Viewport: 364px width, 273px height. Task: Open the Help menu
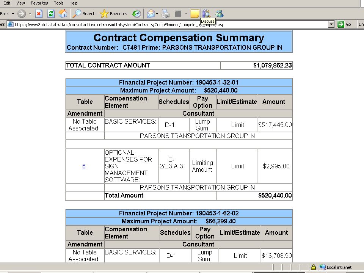73,3
